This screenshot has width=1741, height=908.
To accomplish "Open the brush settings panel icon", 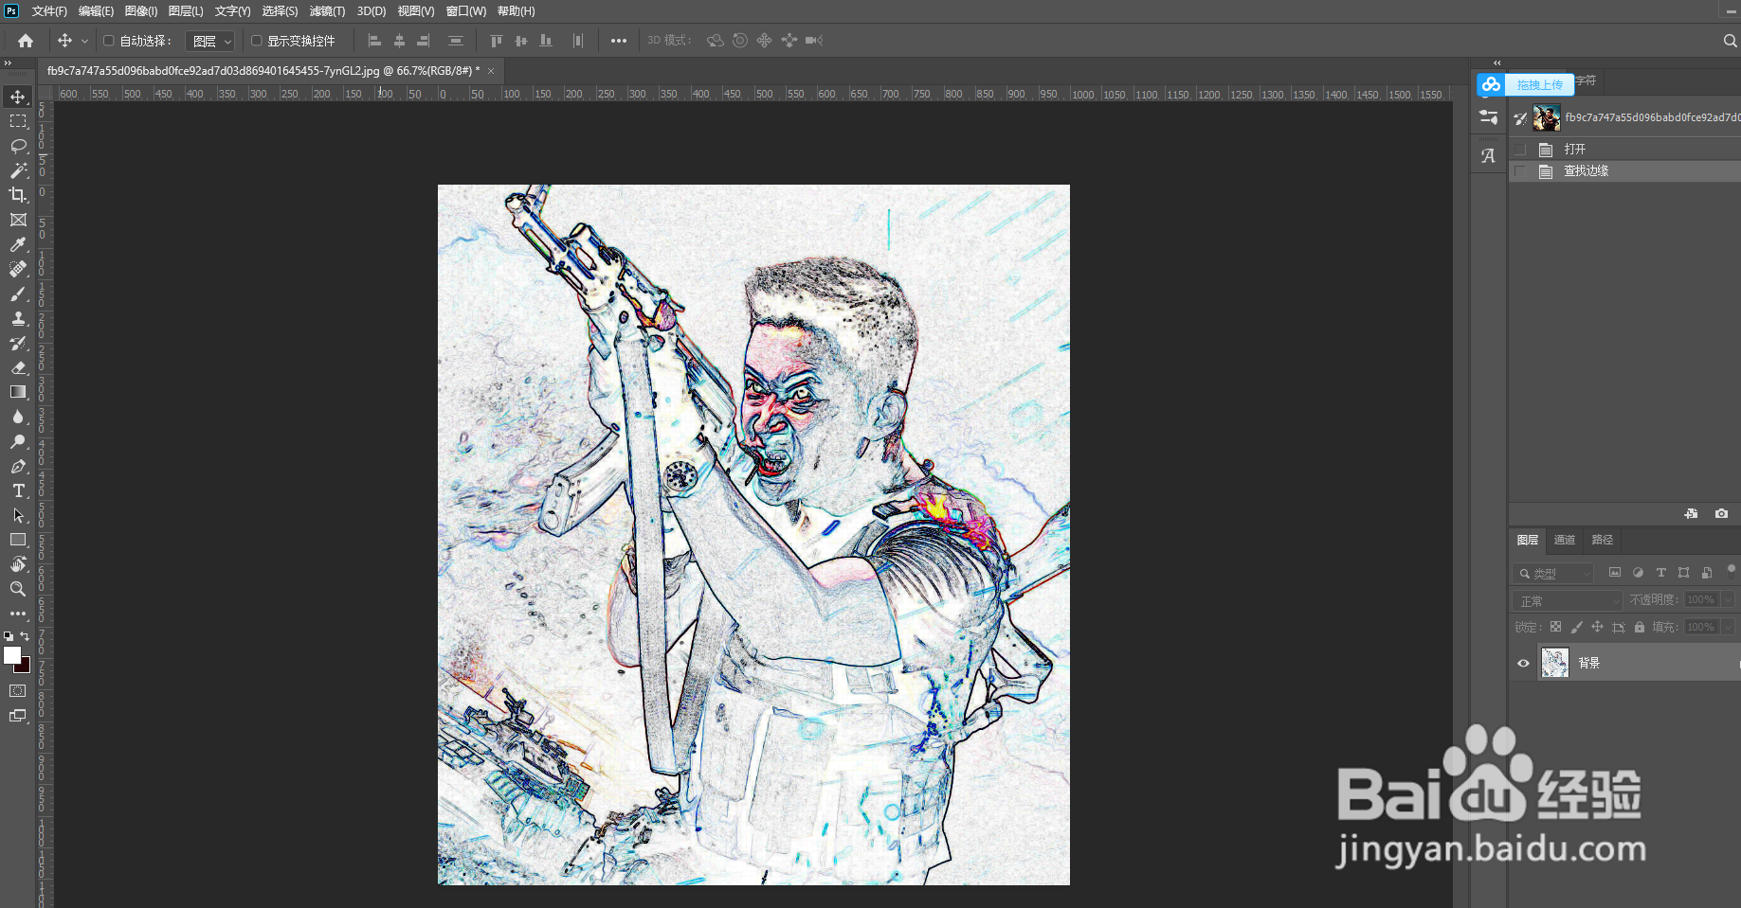I will [1488, 117].
